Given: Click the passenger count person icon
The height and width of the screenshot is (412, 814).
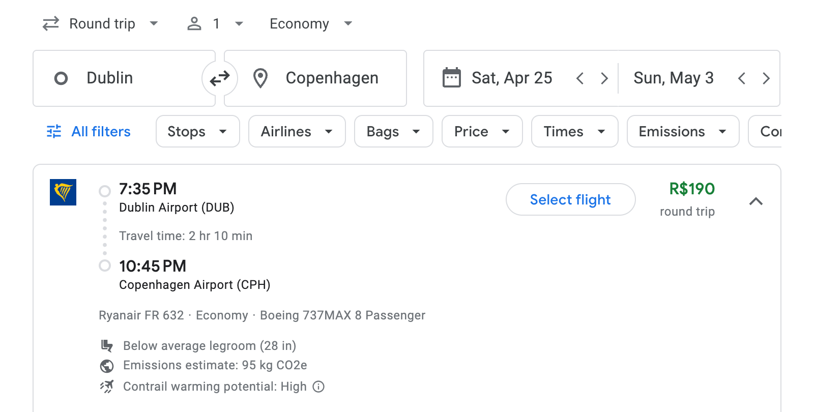Looking at the screenshot, I should 194,23.
